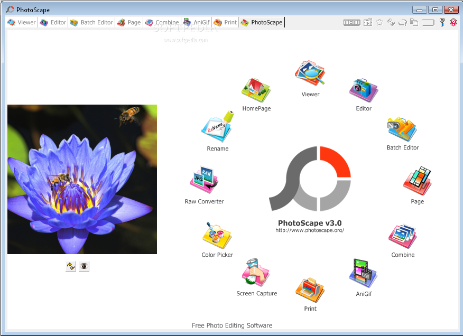Click the 'PhotoScape v3.0' title text
The height and width of the screenshot is (336, 463).
(310, 223)
